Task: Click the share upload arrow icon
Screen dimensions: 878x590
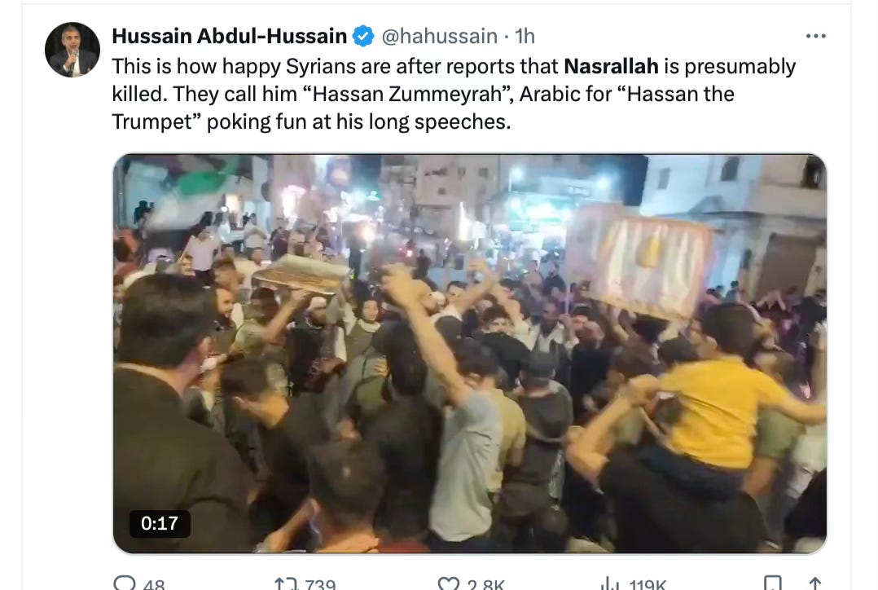Action: 815,583
